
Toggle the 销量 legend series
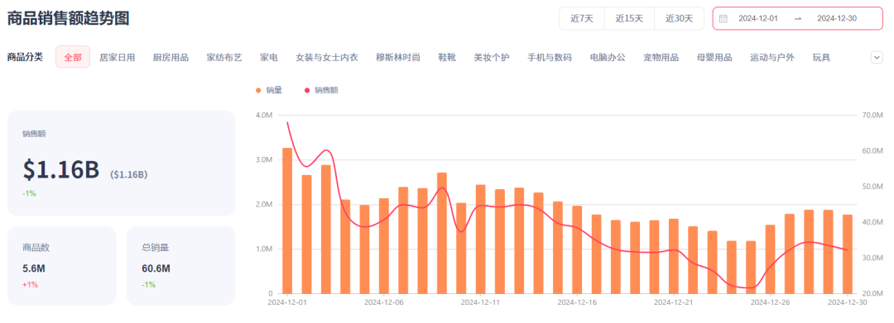[269, 90]
